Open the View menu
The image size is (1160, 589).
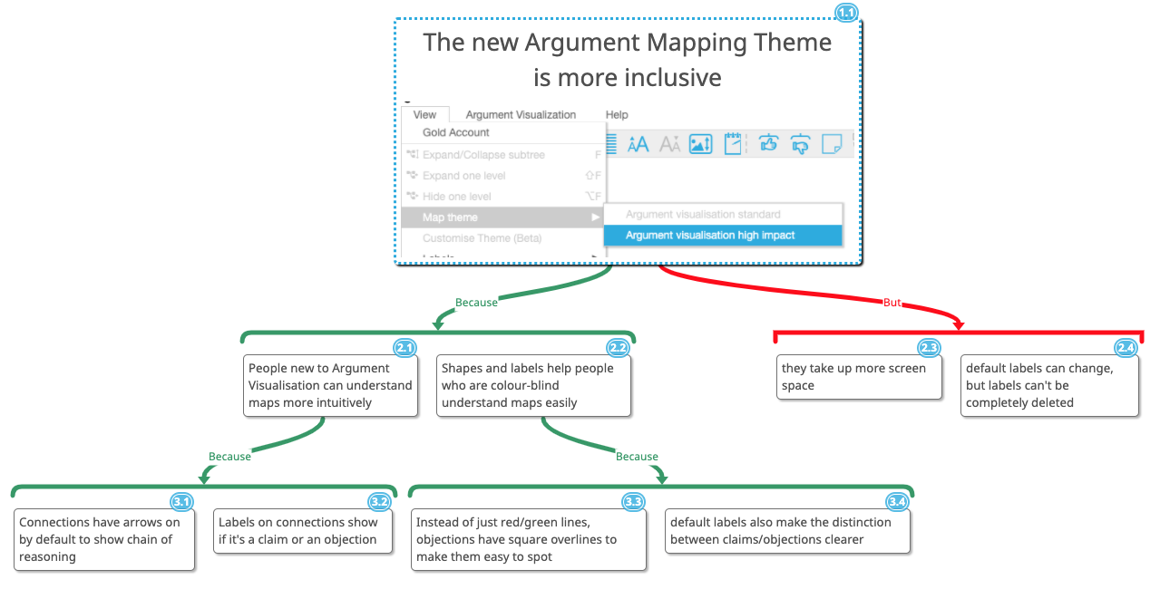point(424,115)
